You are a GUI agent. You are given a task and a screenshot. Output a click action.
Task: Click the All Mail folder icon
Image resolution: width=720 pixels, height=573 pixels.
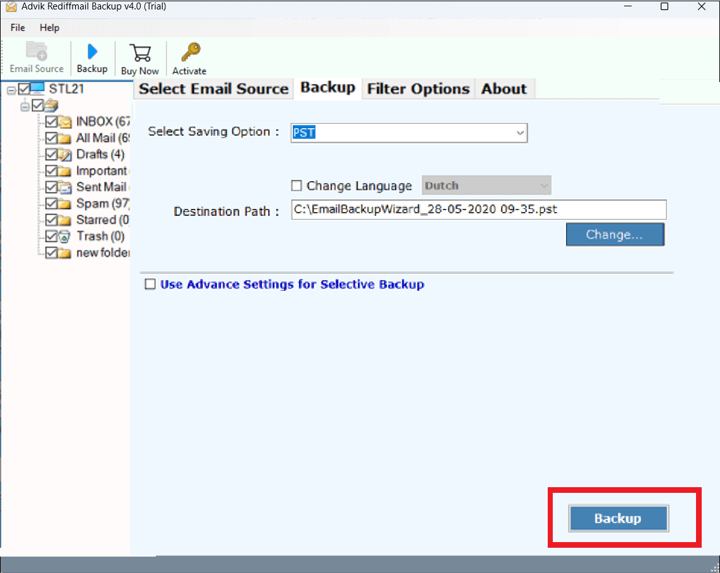pyautogui.click(x=65, y=138)
